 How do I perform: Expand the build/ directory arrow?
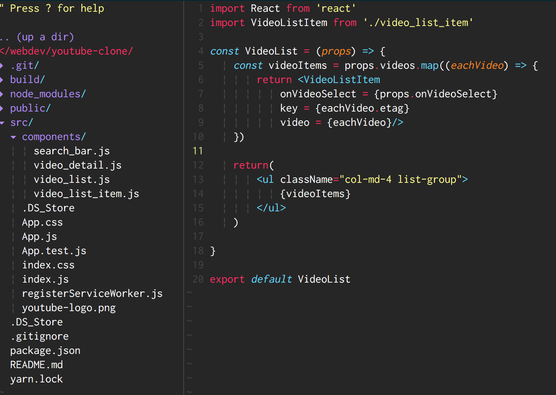2,80
